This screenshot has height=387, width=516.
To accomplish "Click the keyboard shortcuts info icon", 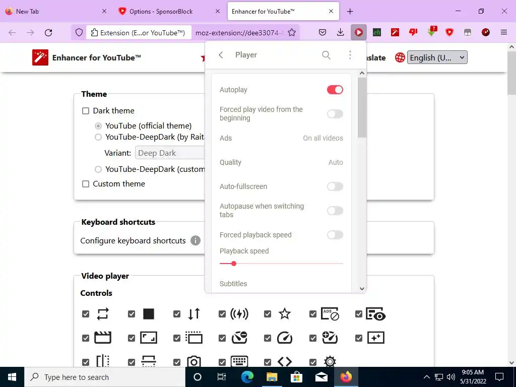I will coord(196,240).
